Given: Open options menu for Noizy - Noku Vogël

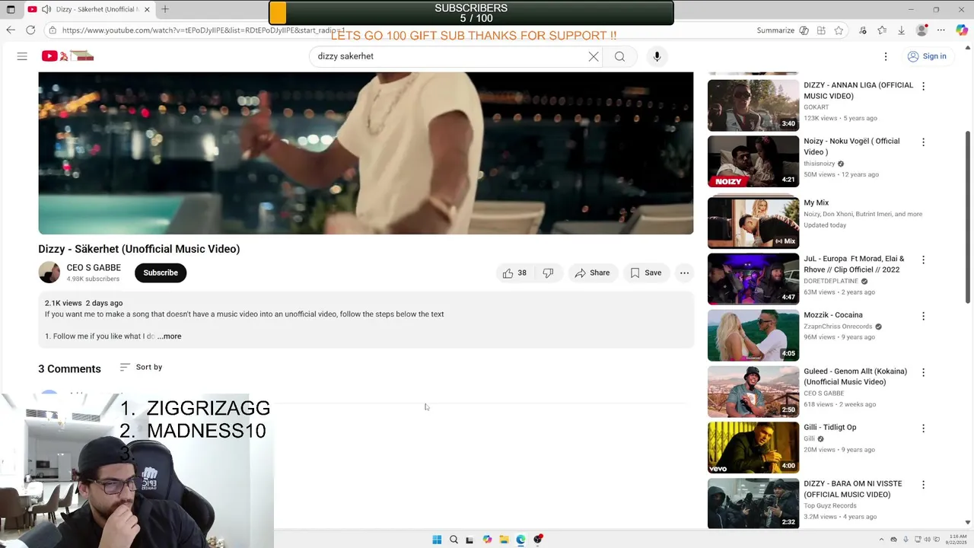Looking at the screenshot, I should click(923, 142).
